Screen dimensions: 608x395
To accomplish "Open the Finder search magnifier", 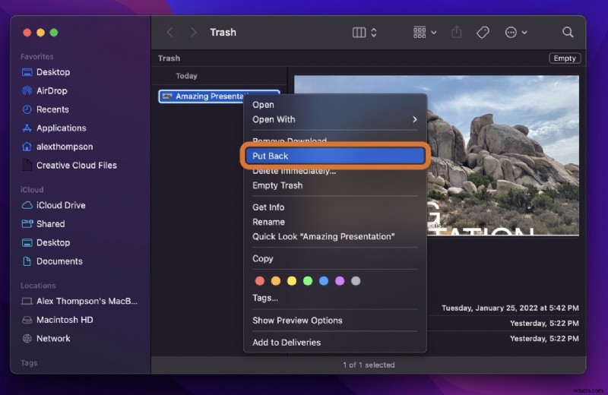I will tap(568, 32).
